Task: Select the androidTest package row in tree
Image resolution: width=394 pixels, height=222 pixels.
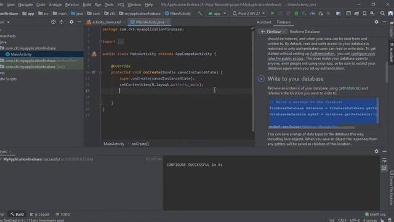Action: pyautogui.click(x=42, y=60)
